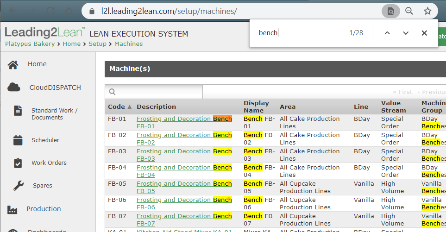Reload the page with refresh icon
Image resolution: width=446 pixels, height=232 pixels.
(50, 11)
